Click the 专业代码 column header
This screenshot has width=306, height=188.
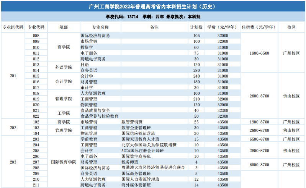pyautogui.click(x=36, y=27)
